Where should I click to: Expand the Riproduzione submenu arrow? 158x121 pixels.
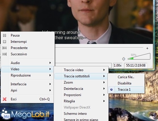click(x=50, y=75)
